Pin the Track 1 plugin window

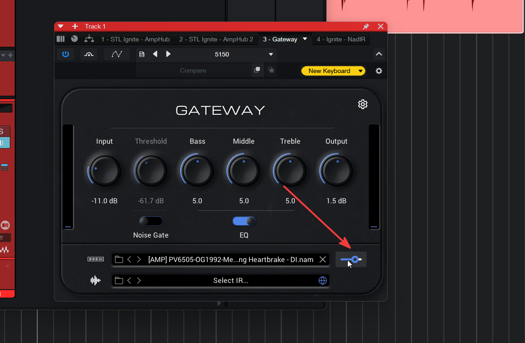(366, 26)
